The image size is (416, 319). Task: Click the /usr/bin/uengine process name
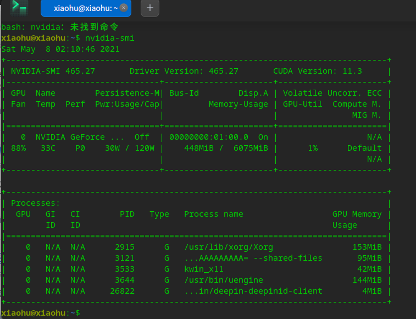click(223, 280)
